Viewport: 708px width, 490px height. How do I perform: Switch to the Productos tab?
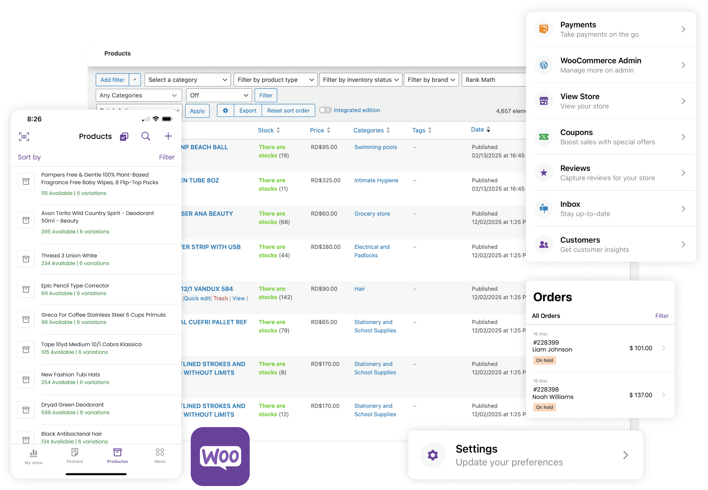pyautogui.click(x=117, y=456)
